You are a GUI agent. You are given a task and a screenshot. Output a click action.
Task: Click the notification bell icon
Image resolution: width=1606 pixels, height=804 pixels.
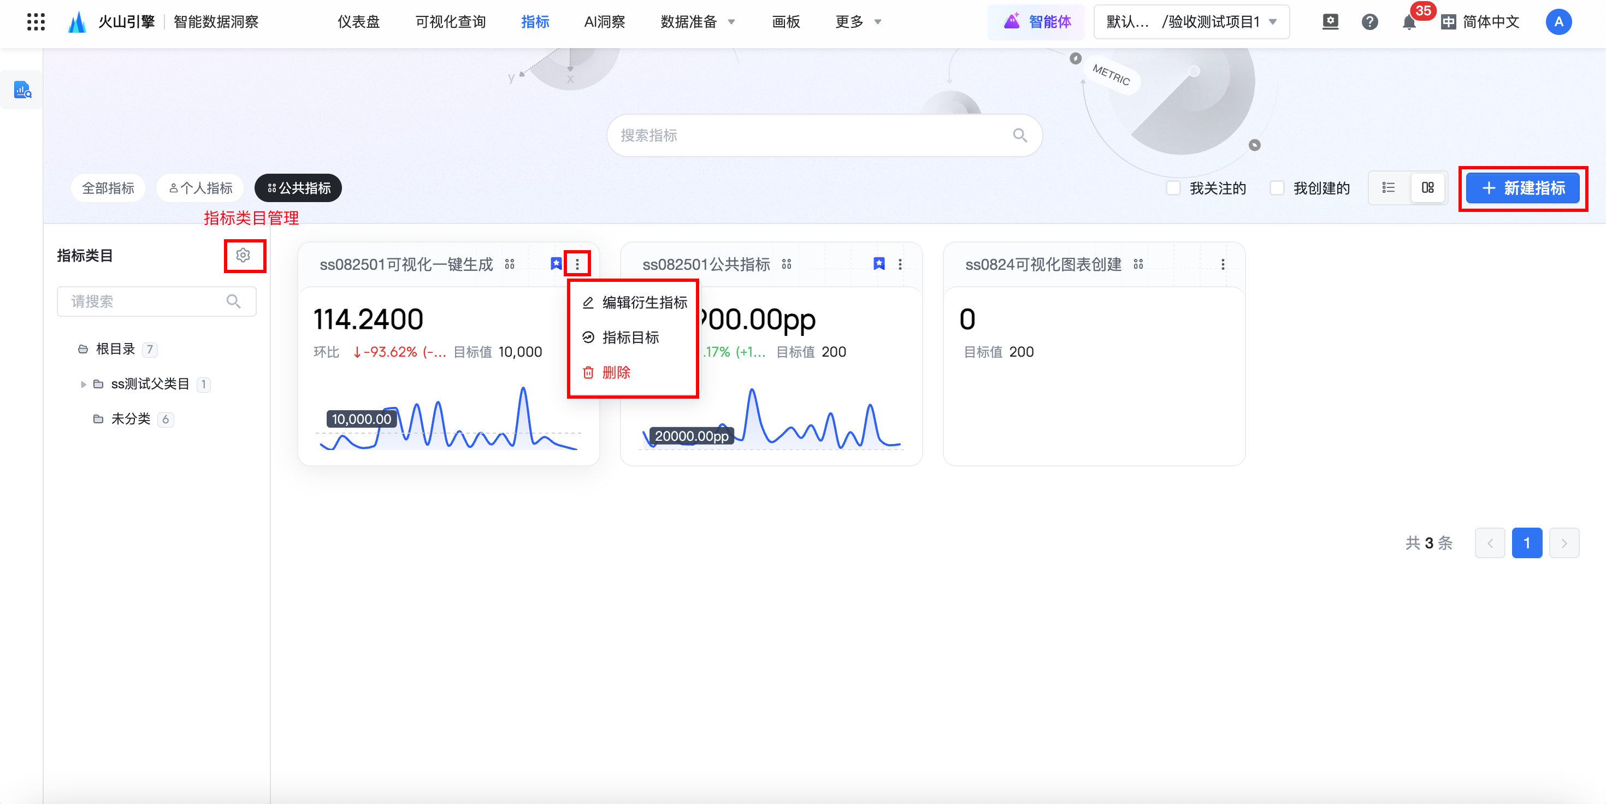point(1408,22)
